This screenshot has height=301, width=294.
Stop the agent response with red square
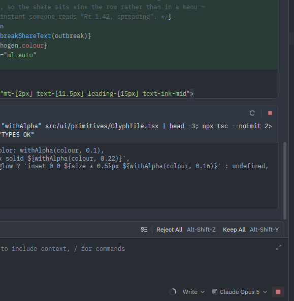[x=278, y=292]
